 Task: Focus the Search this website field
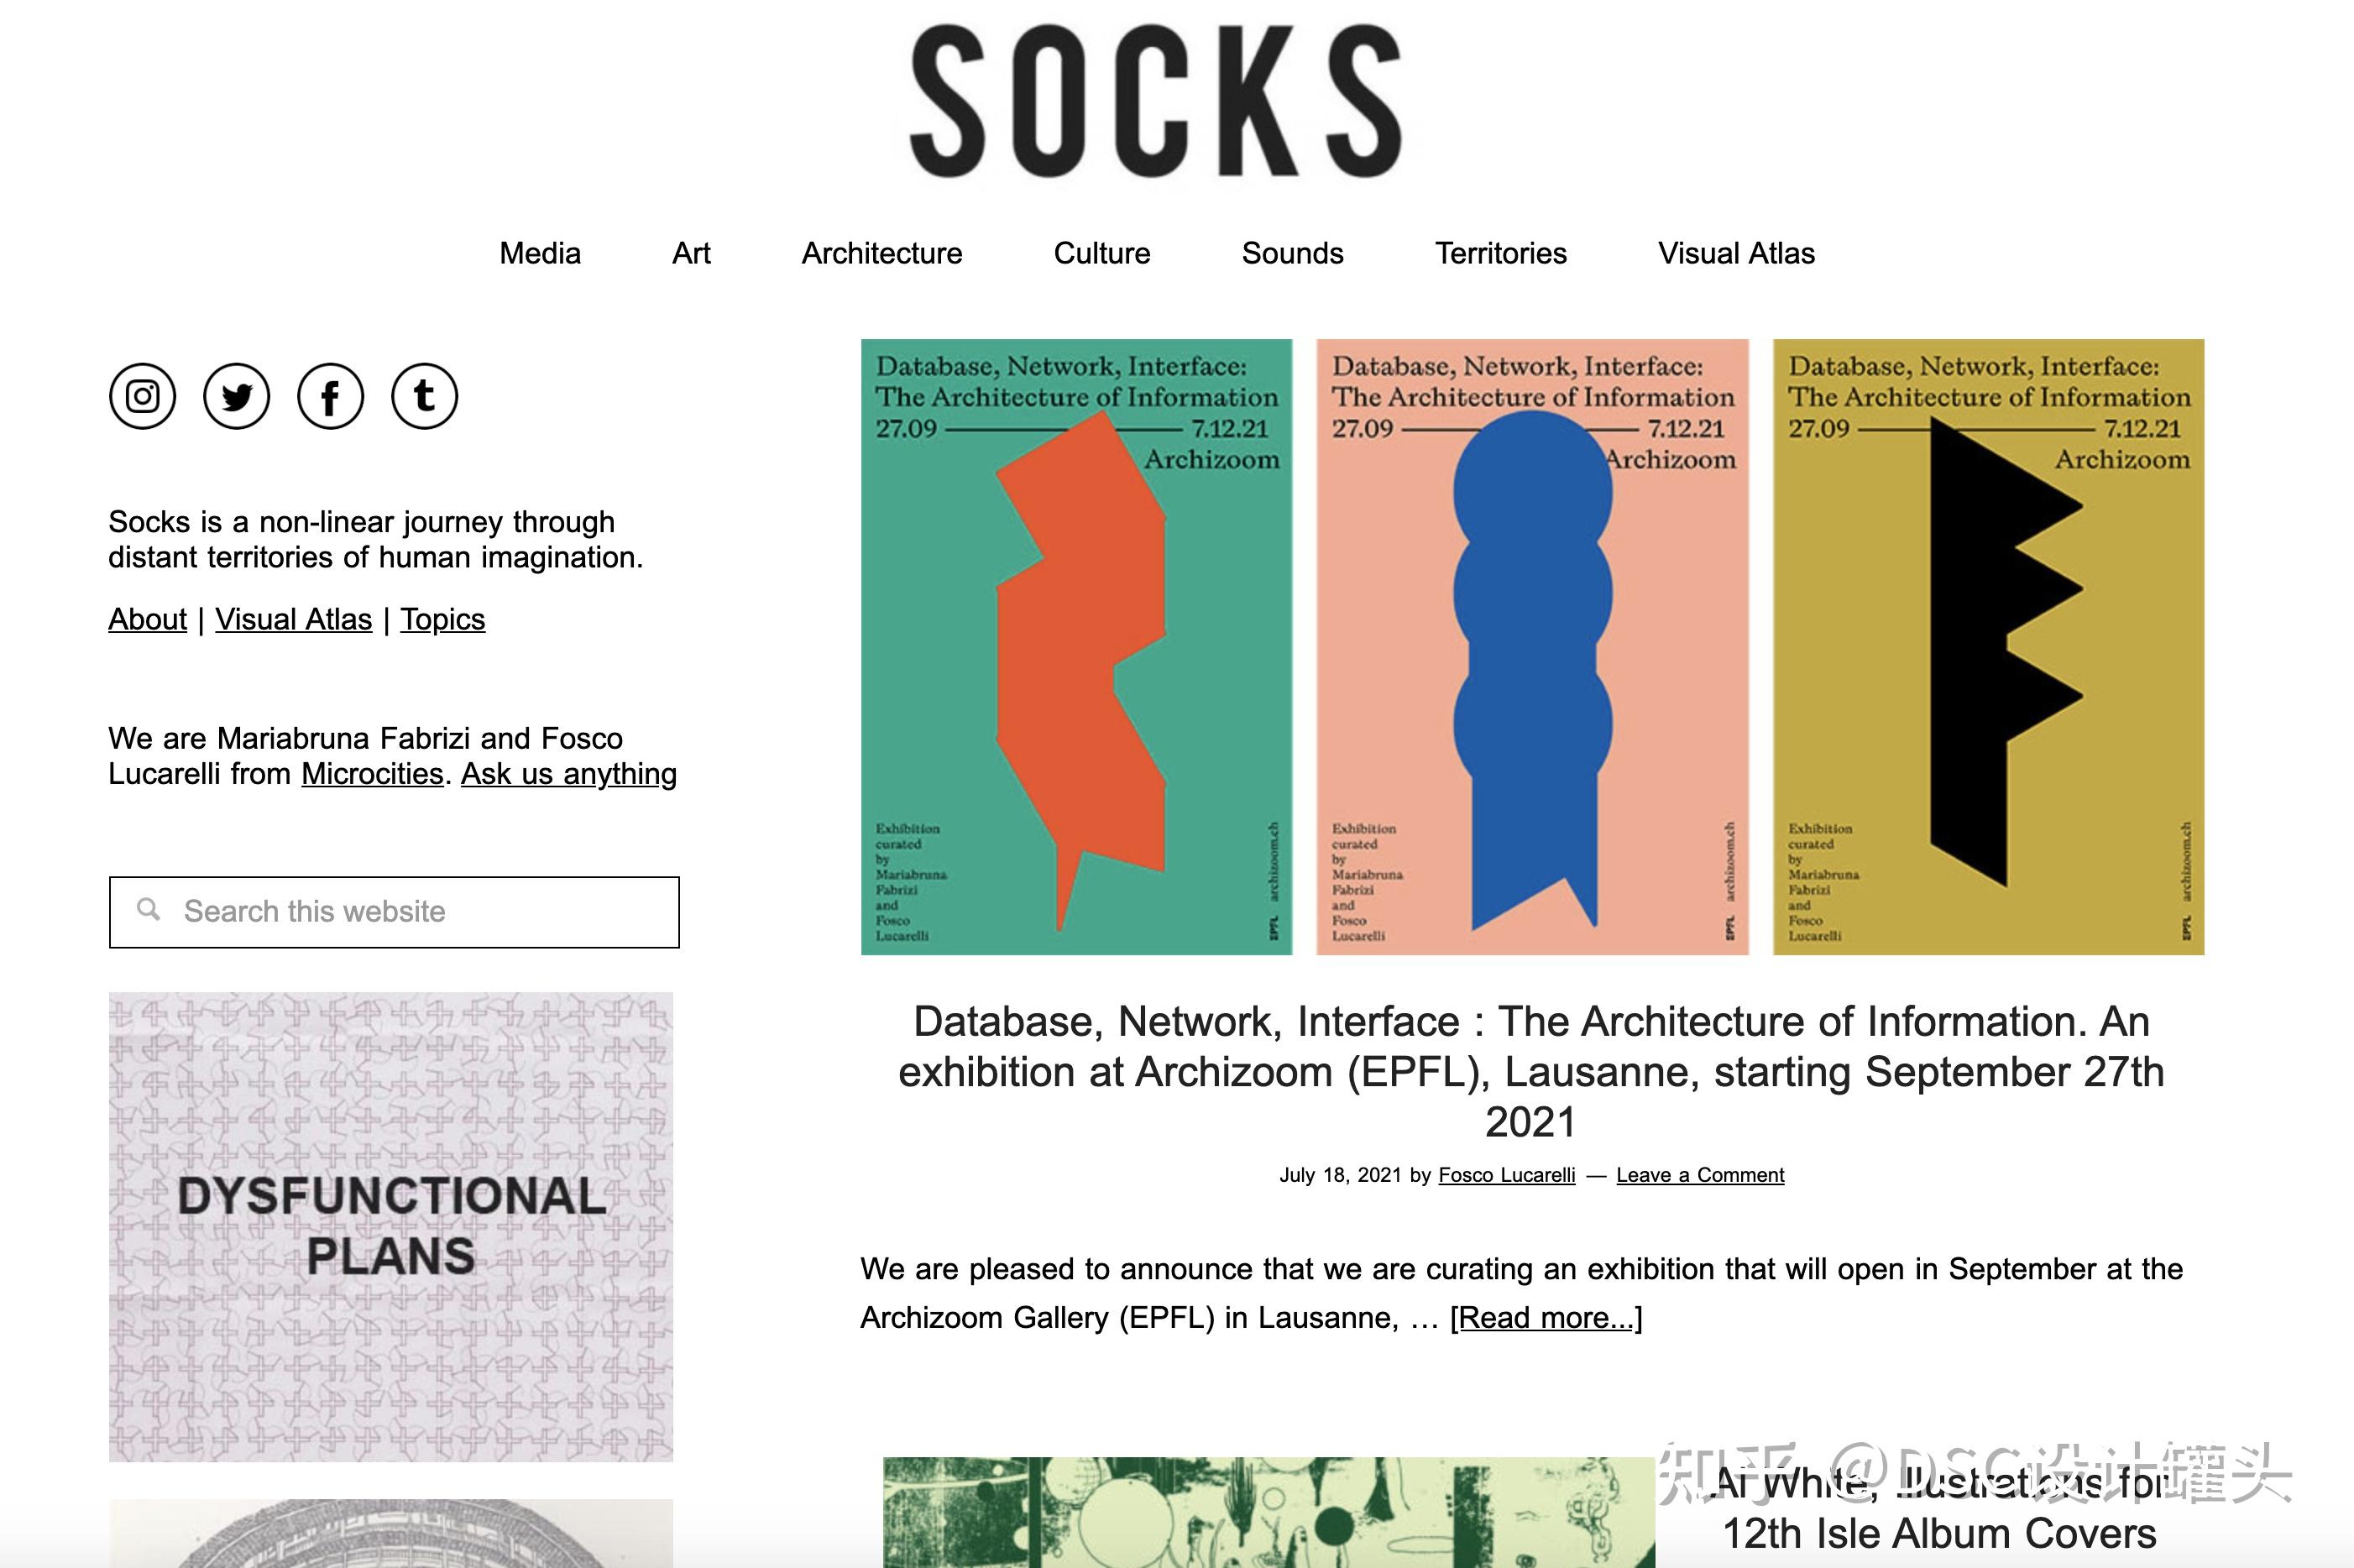[x=420, y=911]
